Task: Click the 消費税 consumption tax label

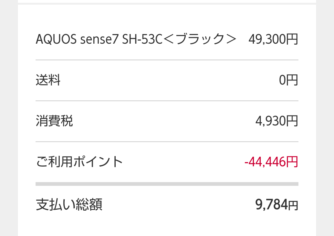Action: [54, 121]
